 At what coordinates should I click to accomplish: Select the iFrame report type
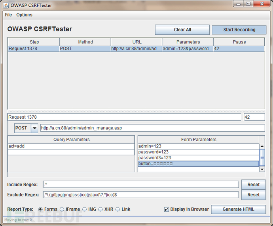coord(62,209)
